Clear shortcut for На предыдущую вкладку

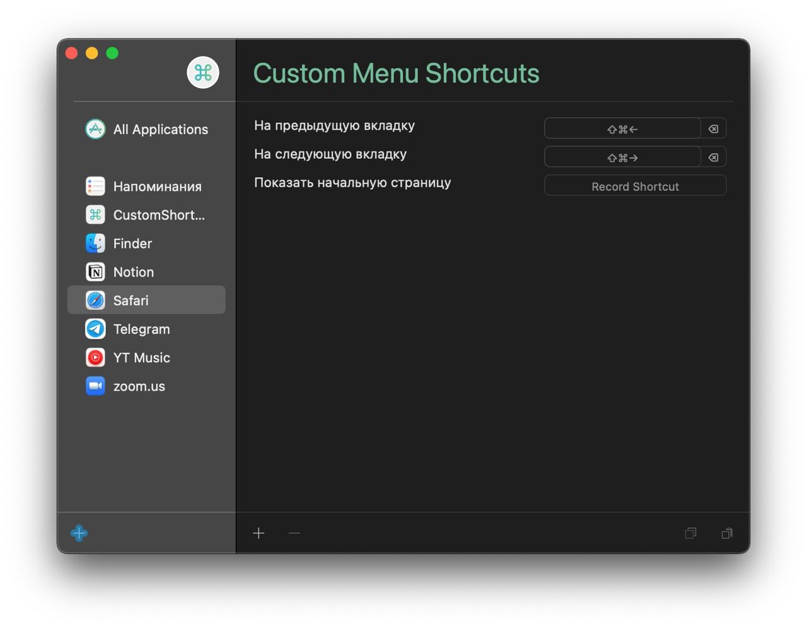click(x=714, y=129)
